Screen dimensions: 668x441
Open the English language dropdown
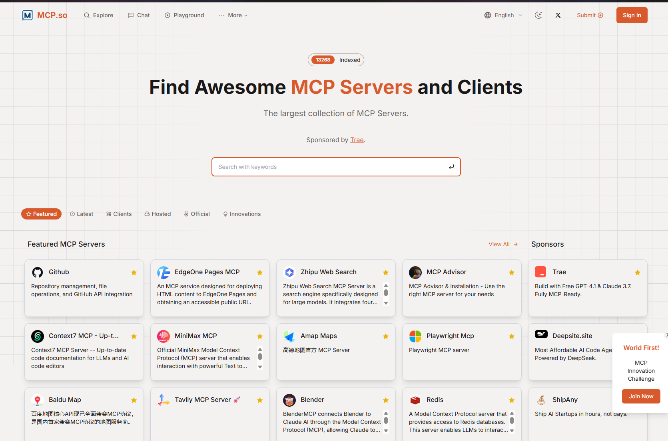tap(503, 15)
